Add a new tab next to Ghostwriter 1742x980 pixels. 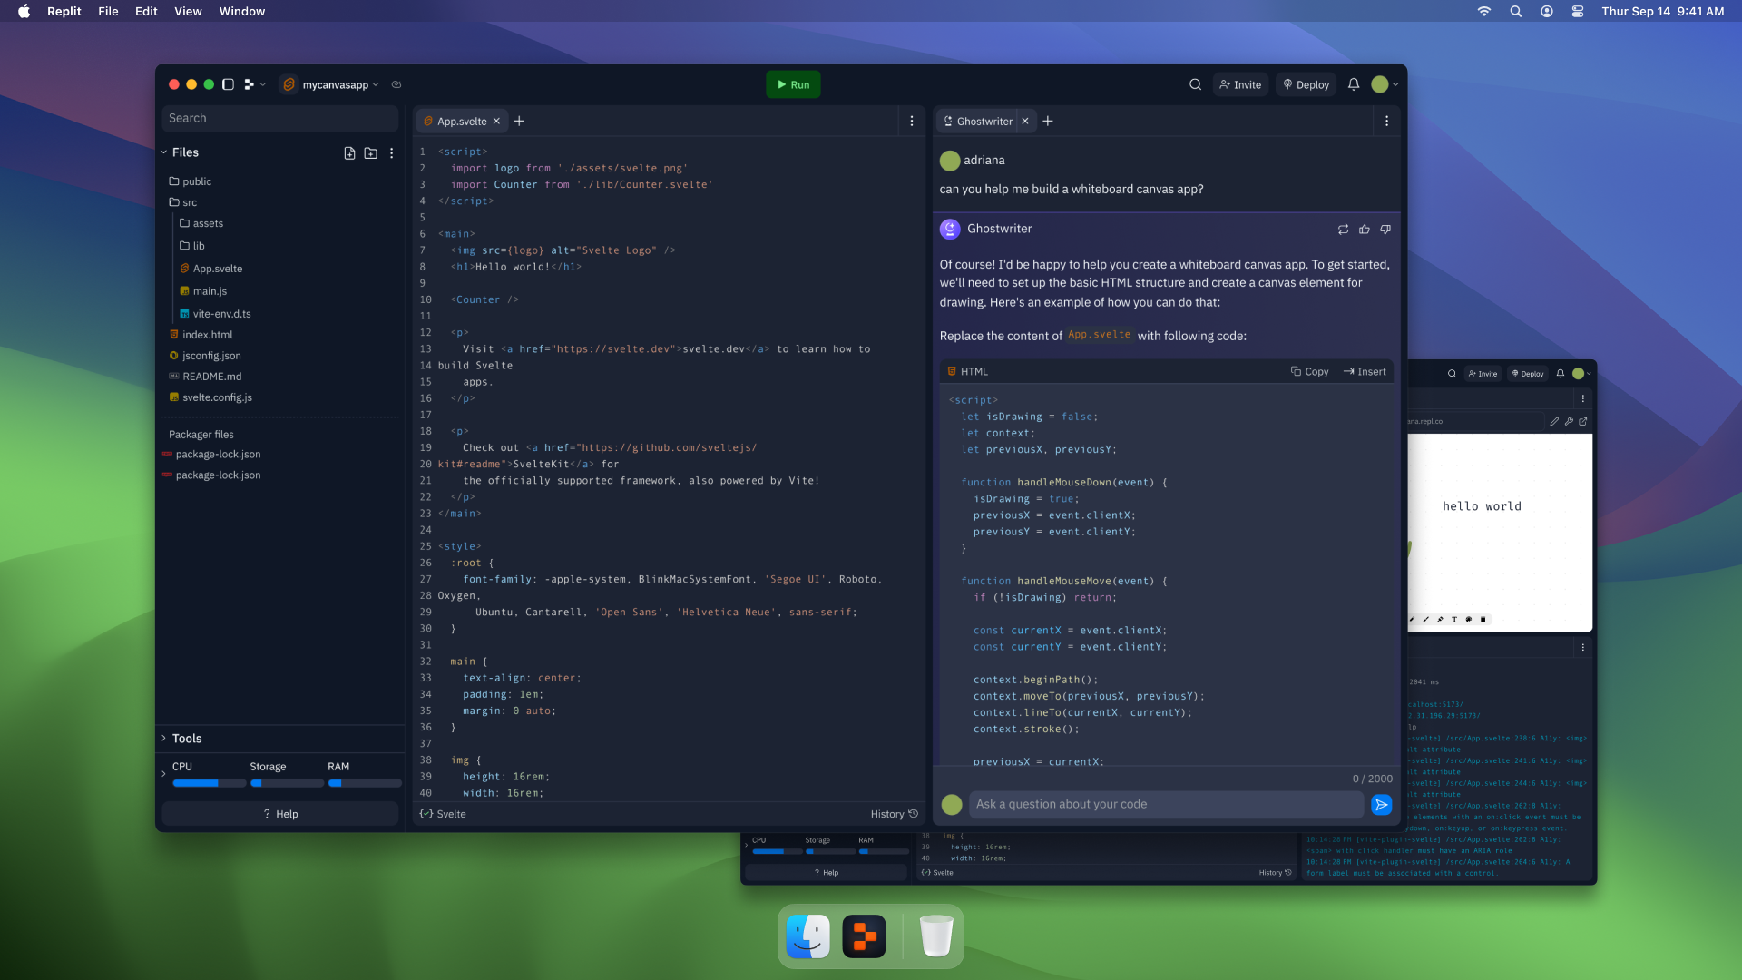(1048, 121)
